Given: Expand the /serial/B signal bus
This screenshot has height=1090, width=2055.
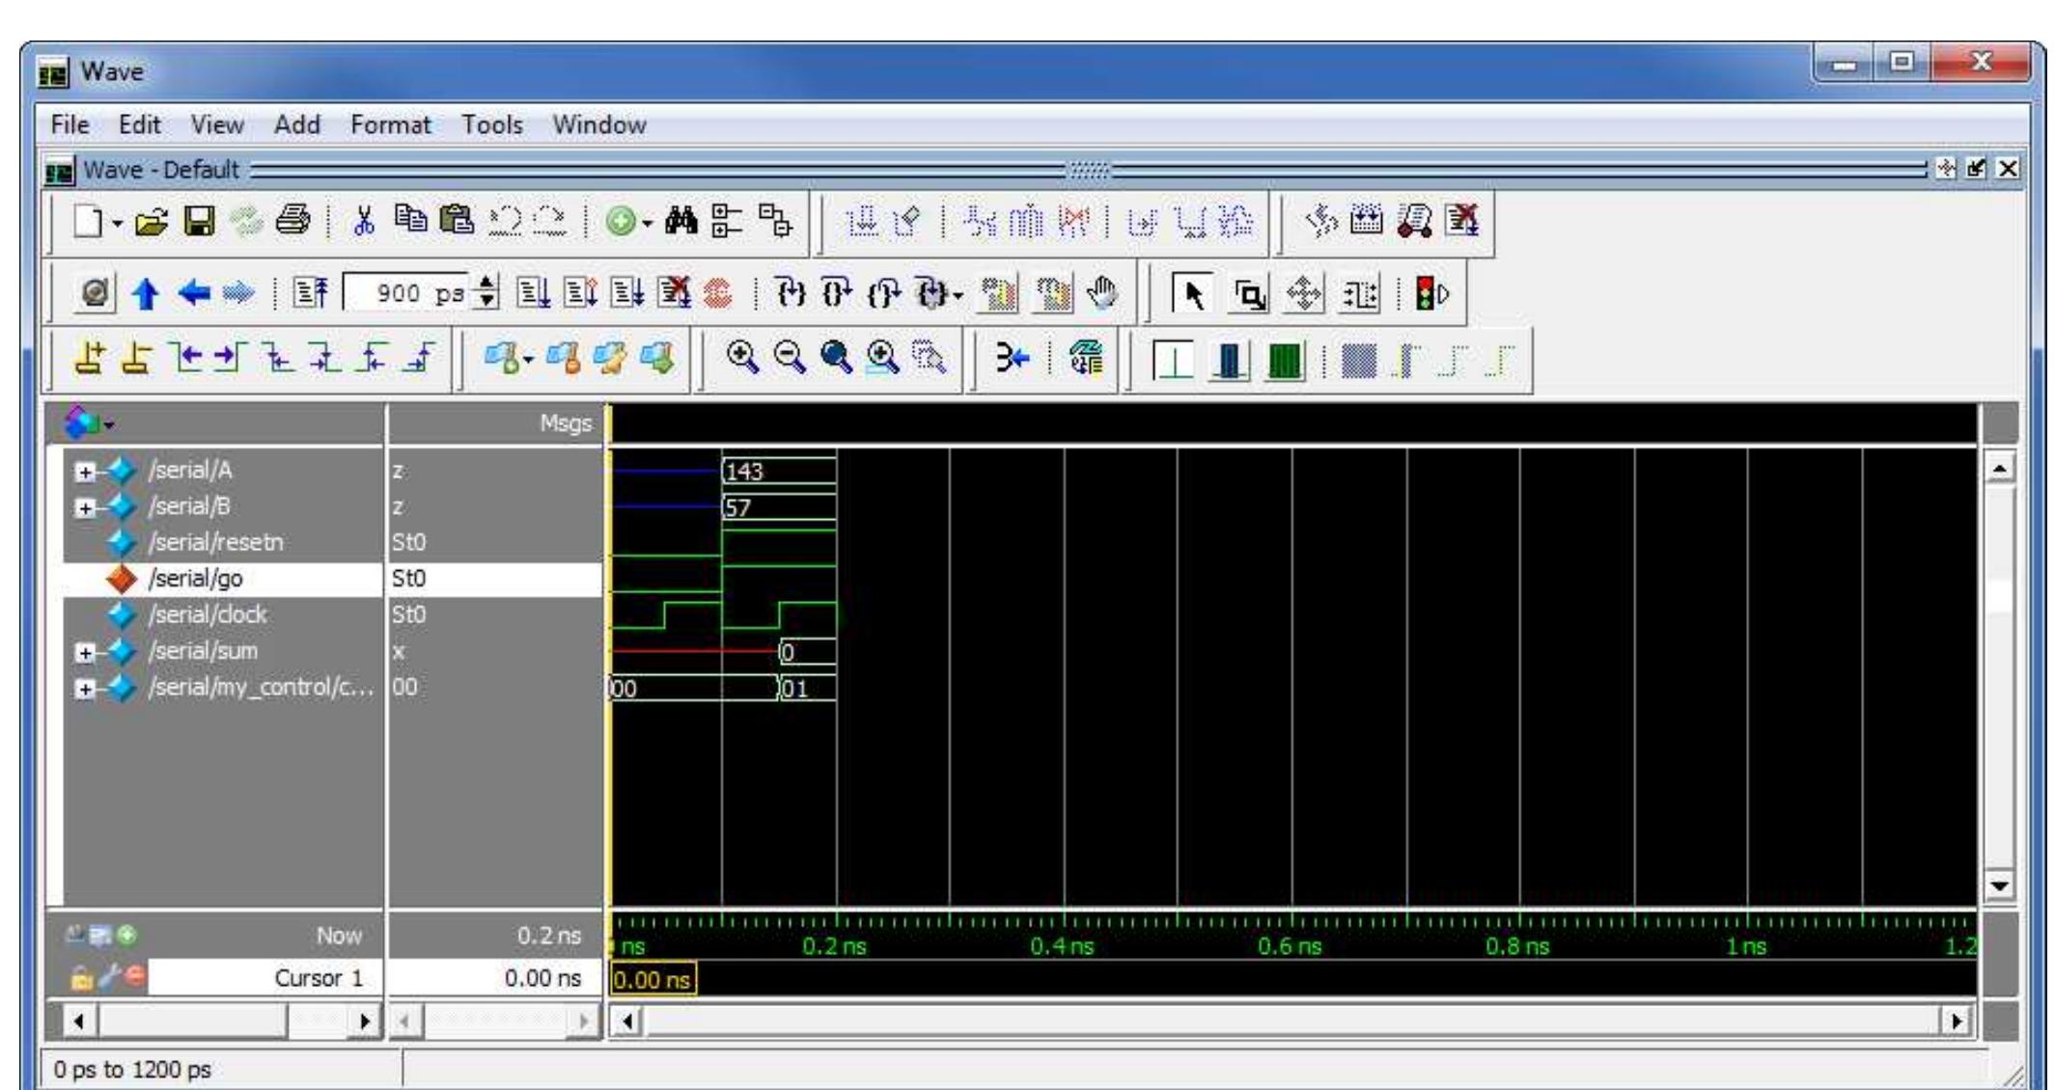Looking at the screenshot, I should [x=86, y=507].
